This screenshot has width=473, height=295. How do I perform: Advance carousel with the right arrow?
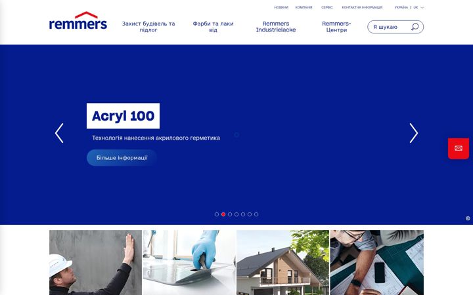[414, 133]
